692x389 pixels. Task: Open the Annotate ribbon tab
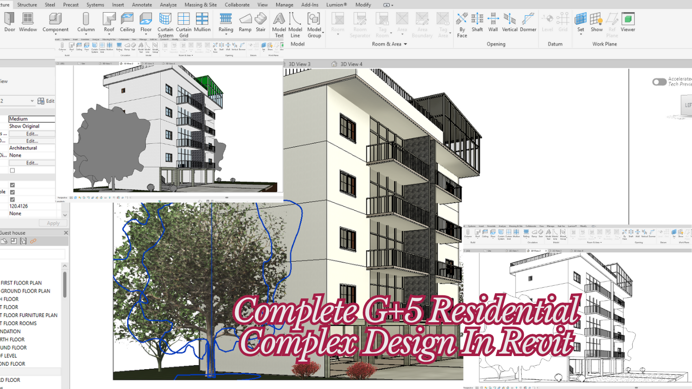(142, 5)
